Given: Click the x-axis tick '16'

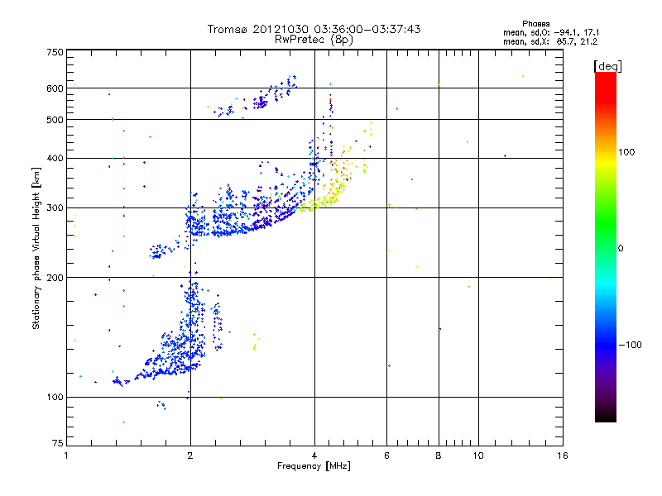Looking at the screenshot, I should pos(563,455).
